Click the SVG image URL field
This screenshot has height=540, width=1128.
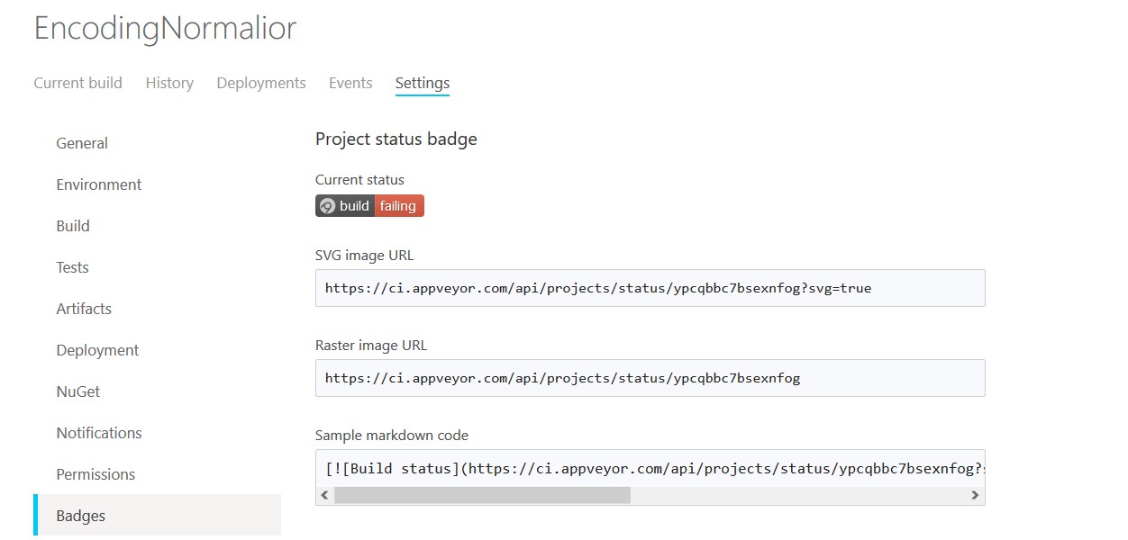[650, 288]
